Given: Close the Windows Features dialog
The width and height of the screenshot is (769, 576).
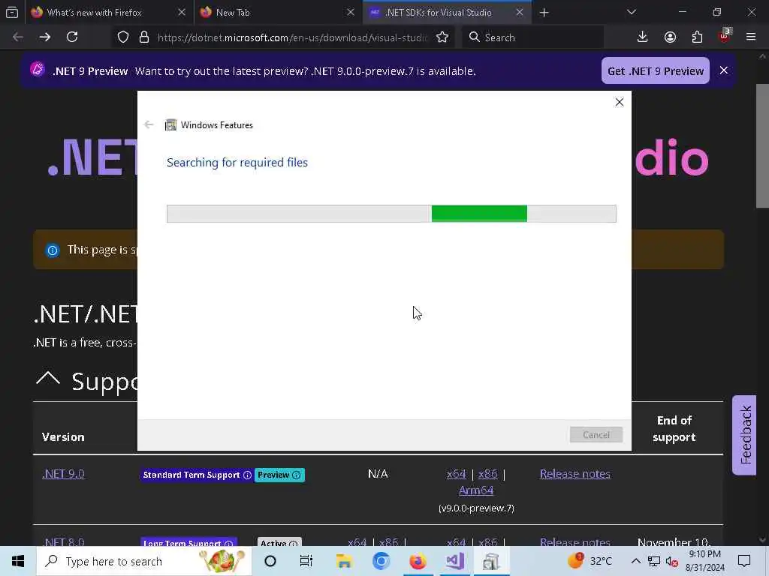Looking at the screenshot, I should point(620,102).
